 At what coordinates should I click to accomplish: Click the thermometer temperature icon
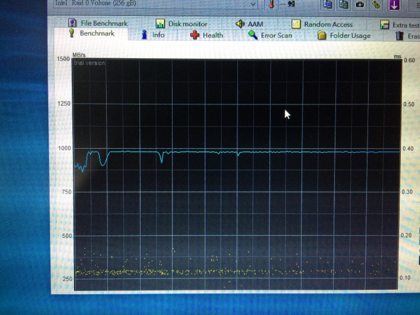(271, 5)
